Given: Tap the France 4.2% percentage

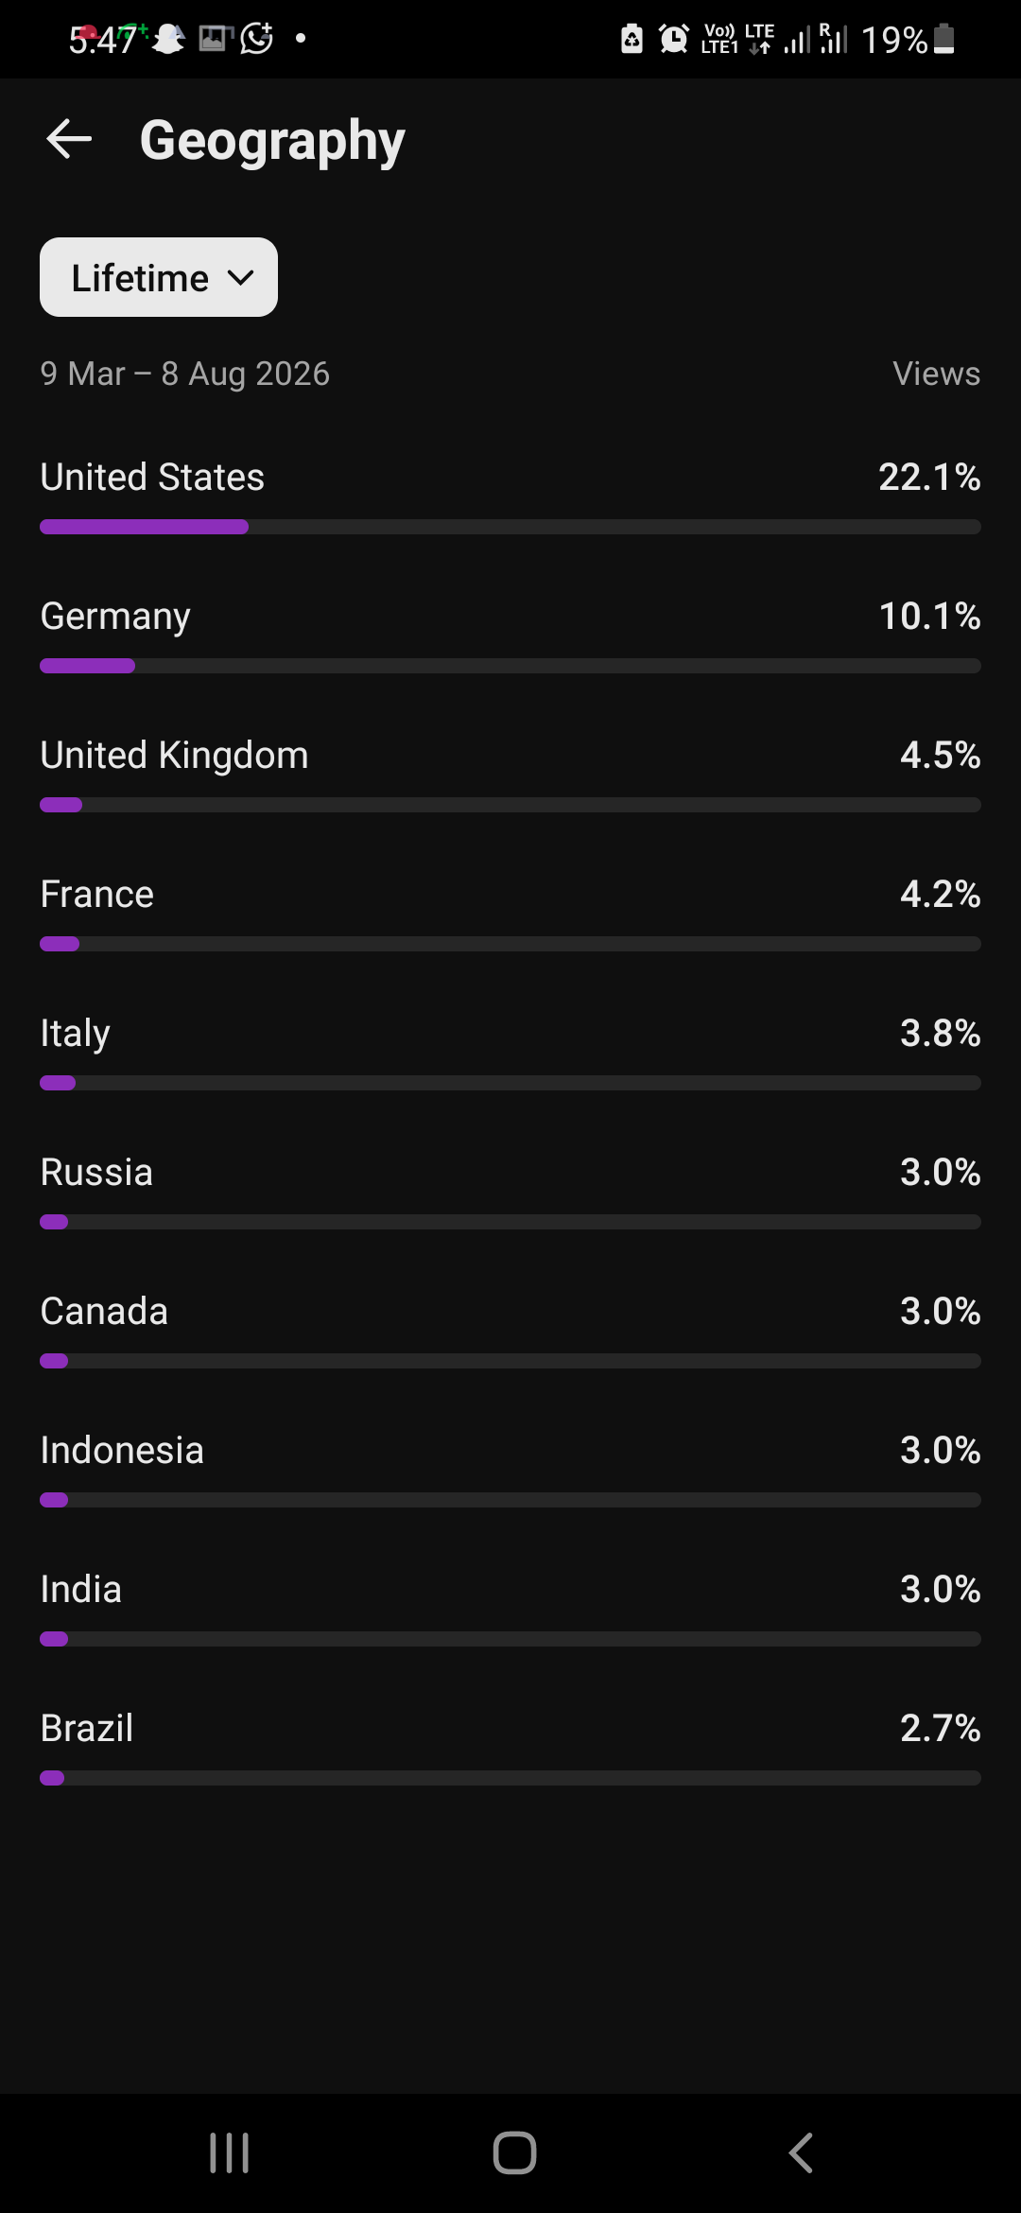Looking at the screenshot, I should 940,894.
